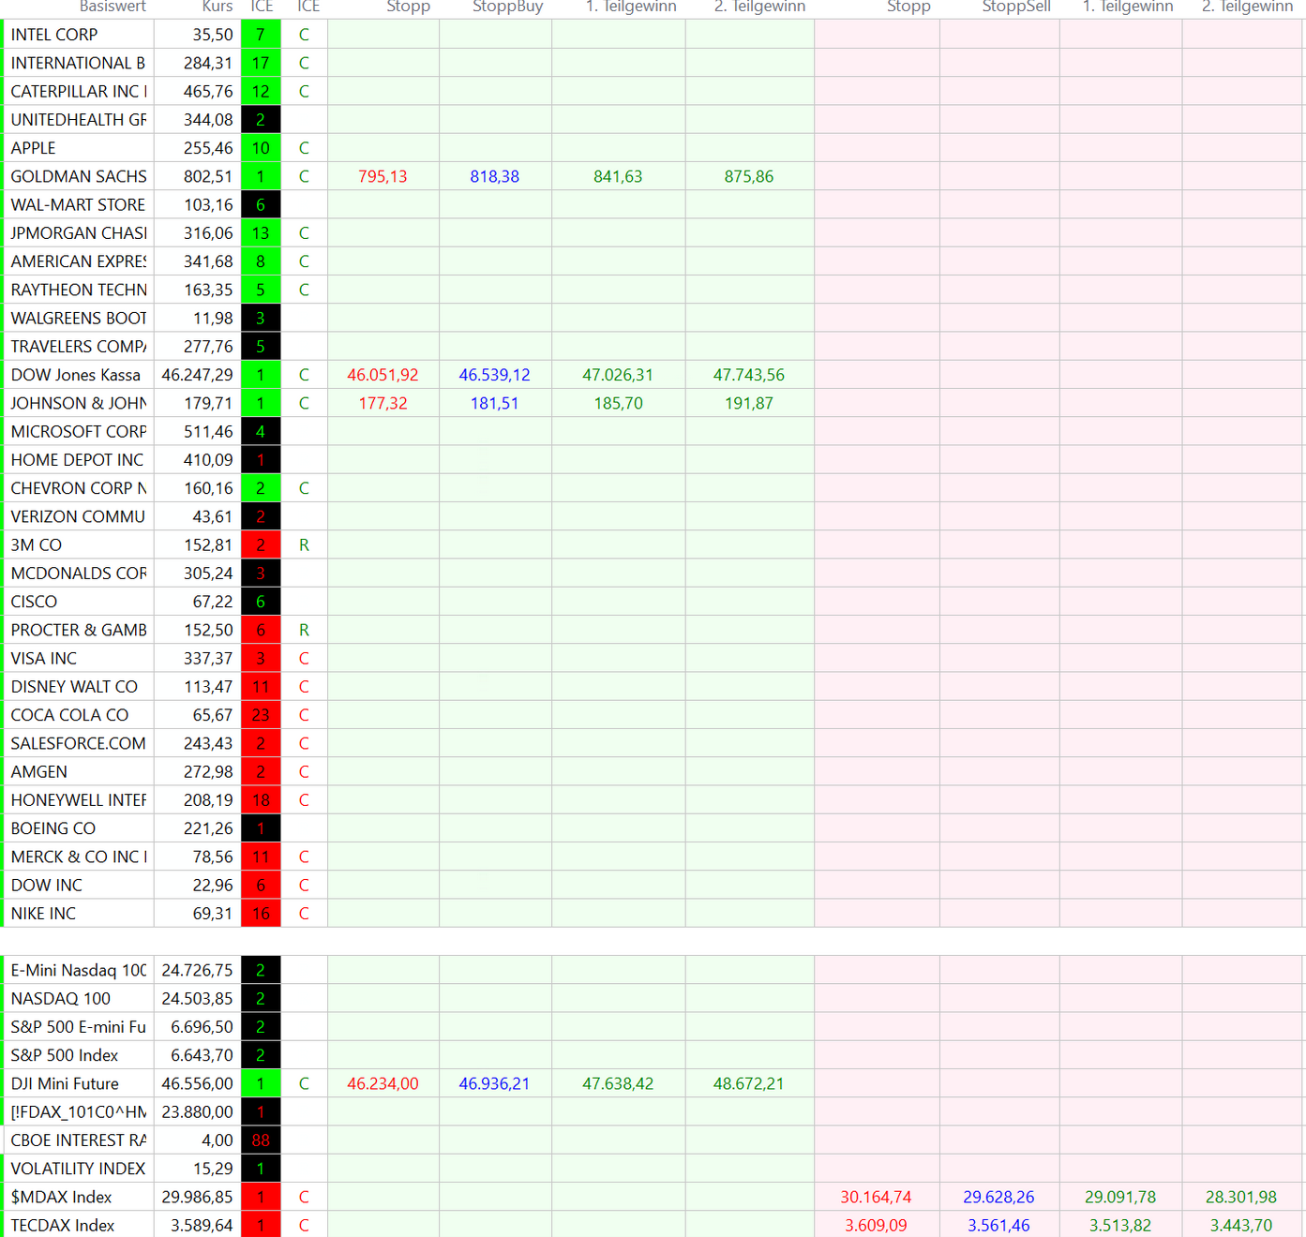Viewport: 1306px width, 1237px height.
Task: Click the Basiswert column header
Action: pyautogui.click(x=113, y=7)
